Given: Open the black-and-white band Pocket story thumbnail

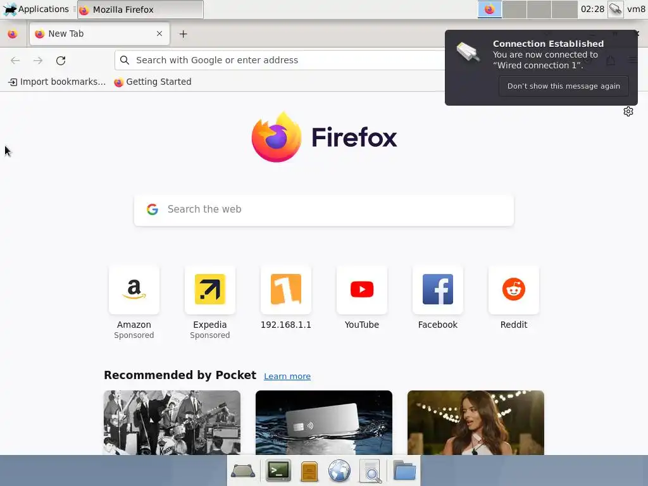Looking at the screenshot, I should coord(172,422).
